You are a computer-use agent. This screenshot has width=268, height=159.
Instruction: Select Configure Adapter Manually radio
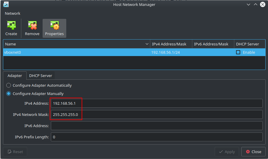[9, 94]
